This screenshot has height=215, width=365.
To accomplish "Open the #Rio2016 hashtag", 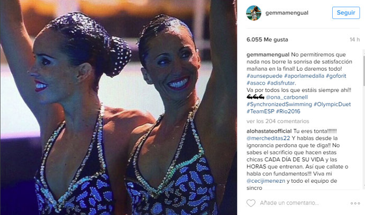I will click(x=288, y=111).
